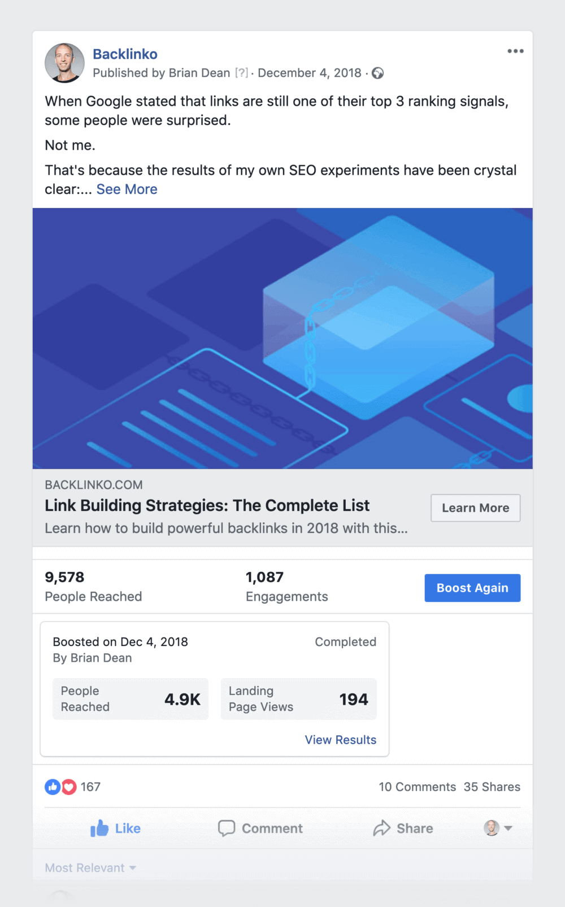This screenshot has width=565, height=907.
Task: Click the Comment speech bubble button
Action: tap(260, 828)
